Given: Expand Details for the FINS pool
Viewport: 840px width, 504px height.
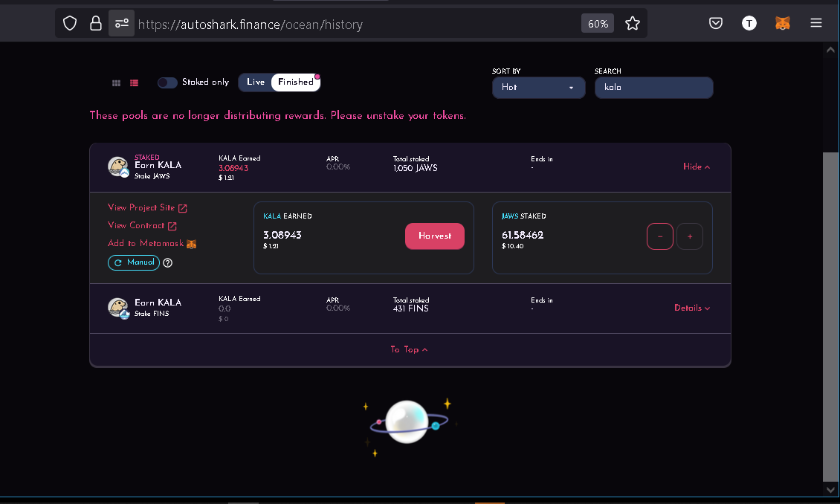Looking at the screenshot, I should pyautogui.click(x=692, y=308).
